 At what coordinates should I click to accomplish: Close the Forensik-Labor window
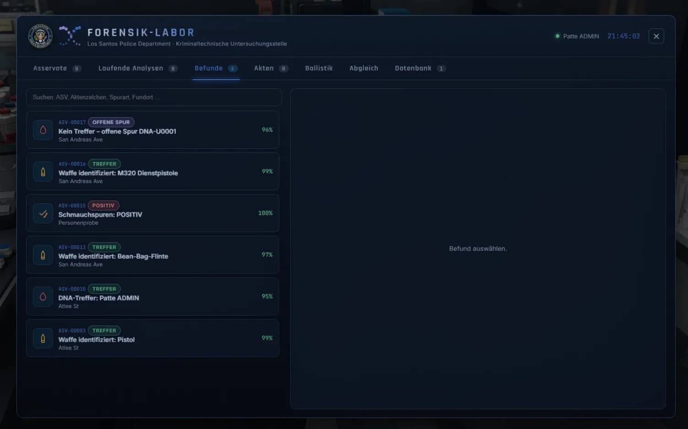(x=656, y=36)
